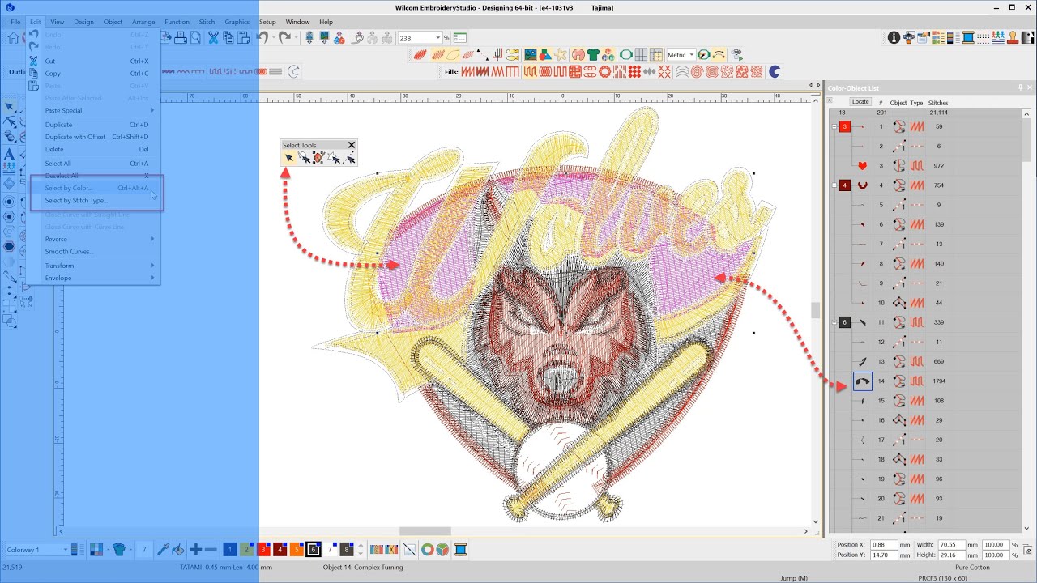Select color swatch 5 orange
Screen dimensions: 1037x583
(x=297, y=550)
